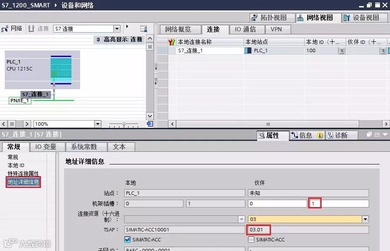Open the 诊断 diagnostics tab
The width and height of the screenshot is (390, 251).
[342, 136]
